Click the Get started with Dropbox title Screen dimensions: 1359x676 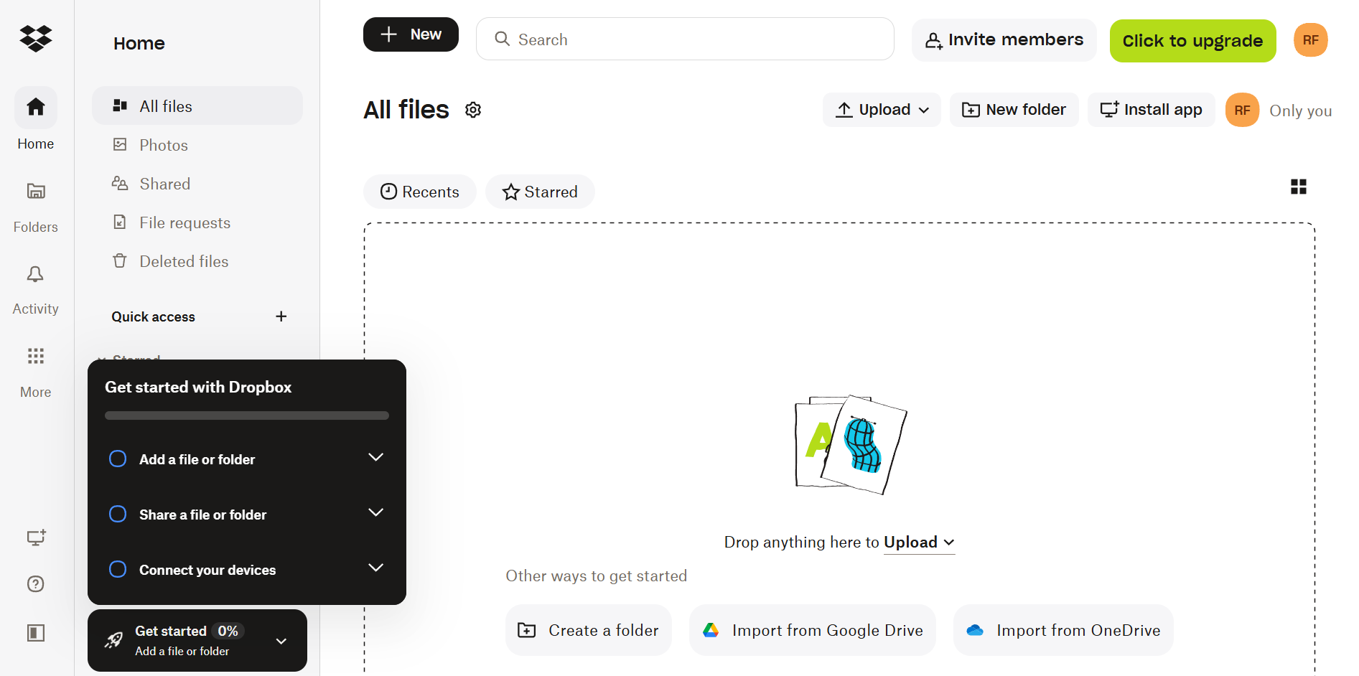tap(198, 388)
